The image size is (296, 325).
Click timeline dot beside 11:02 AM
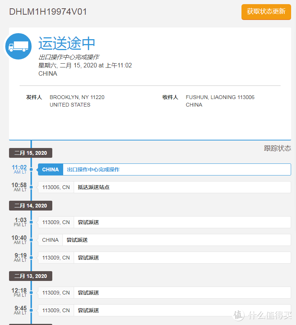click(31, 169)
